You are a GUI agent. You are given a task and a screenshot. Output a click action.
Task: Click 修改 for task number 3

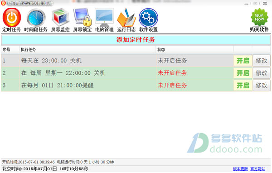coord(262,85)
